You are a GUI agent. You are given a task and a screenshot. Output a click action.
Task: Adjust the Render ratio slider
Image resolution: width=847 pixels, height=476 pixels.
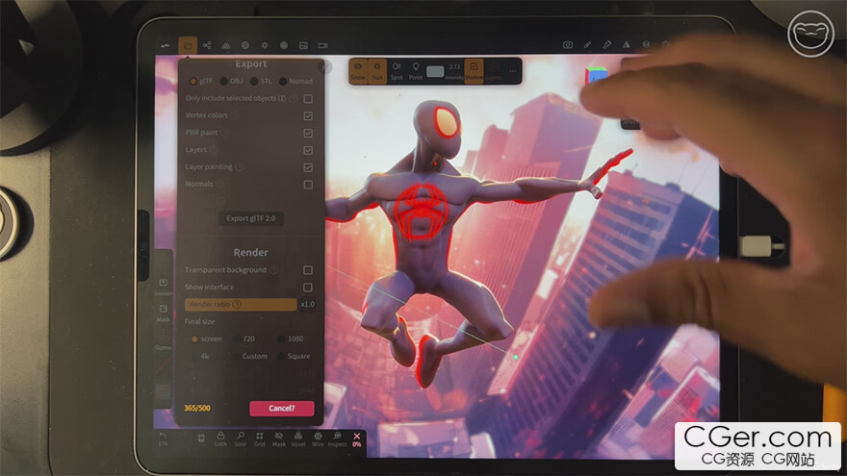(241, 305)
